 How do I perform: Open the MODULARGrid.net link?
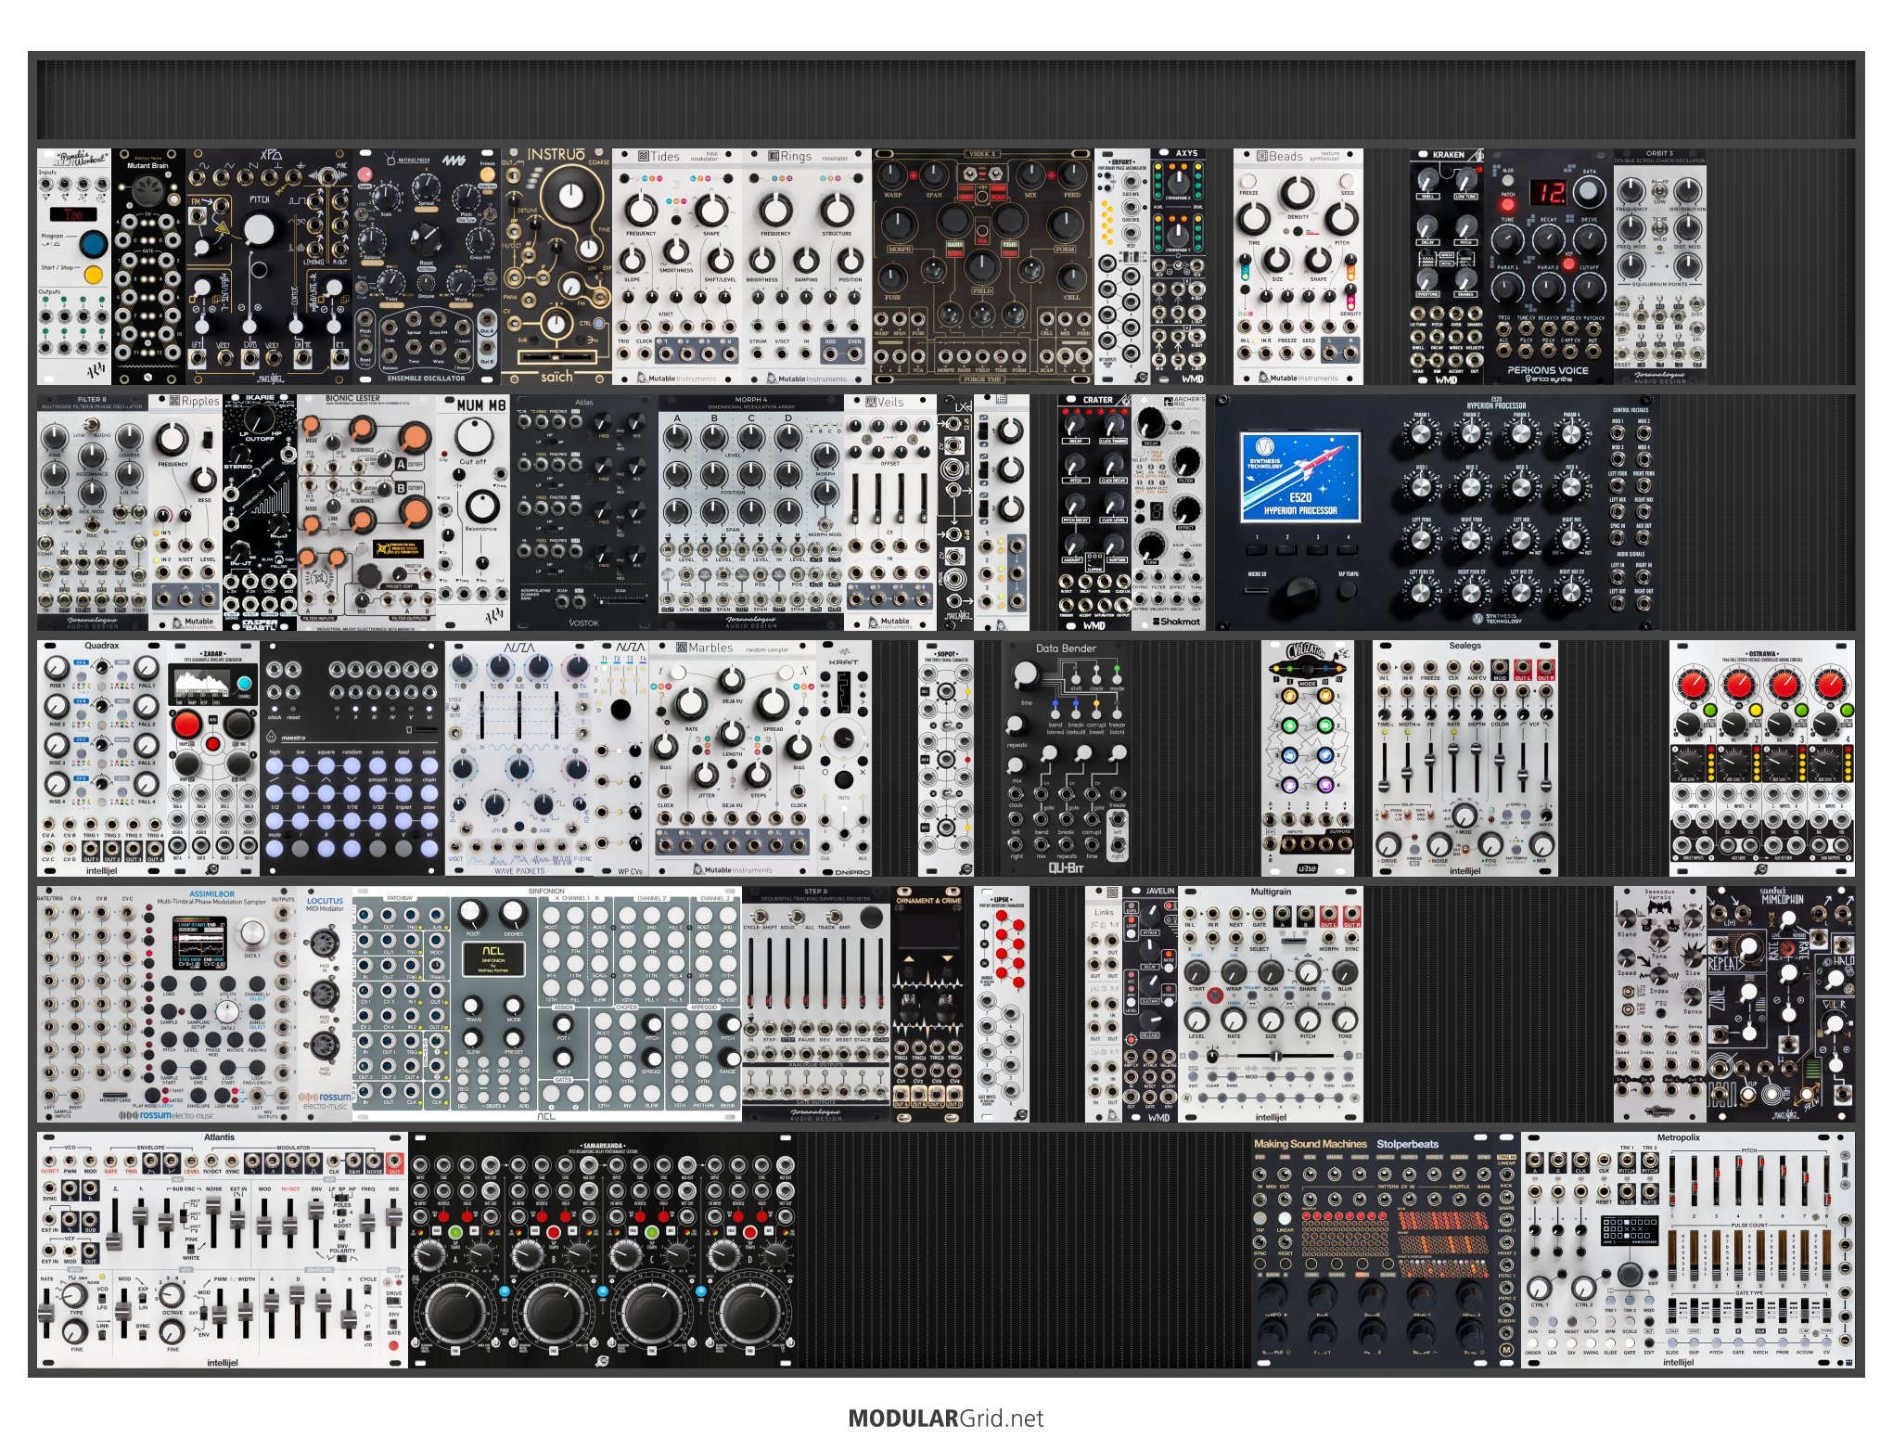click(x=946, y=1418)
